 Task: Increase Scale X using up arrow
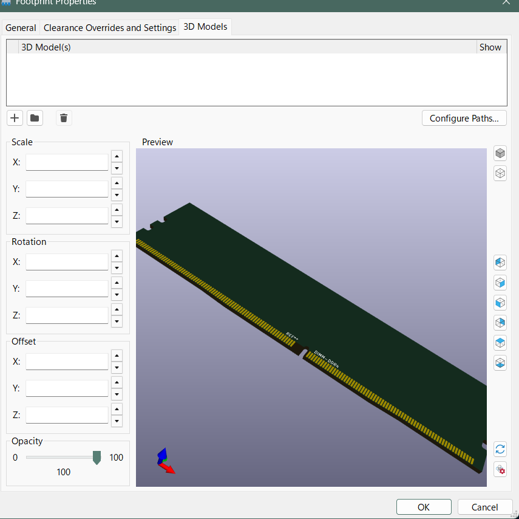117,156
